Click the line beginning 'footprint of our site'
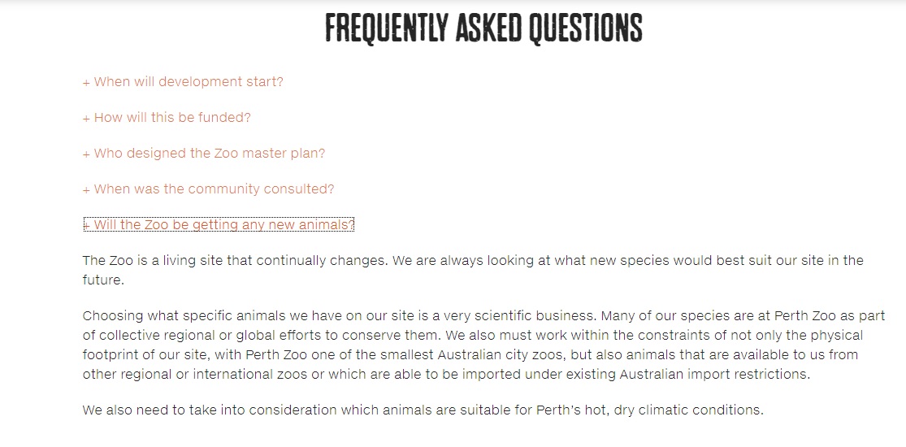This screenshot has width=906, height=447. click(470, 354)
